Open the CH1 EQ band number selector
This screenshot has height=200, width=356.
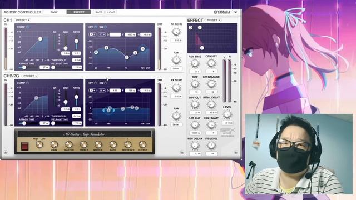92,34
